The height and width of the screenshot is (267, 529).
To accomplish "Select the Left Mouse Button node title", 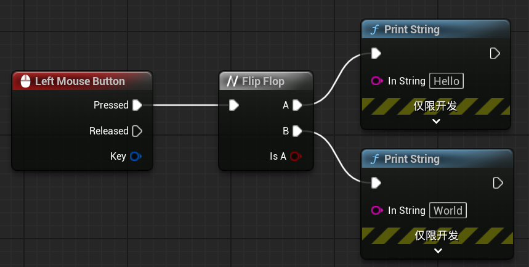I will [80, 81].
